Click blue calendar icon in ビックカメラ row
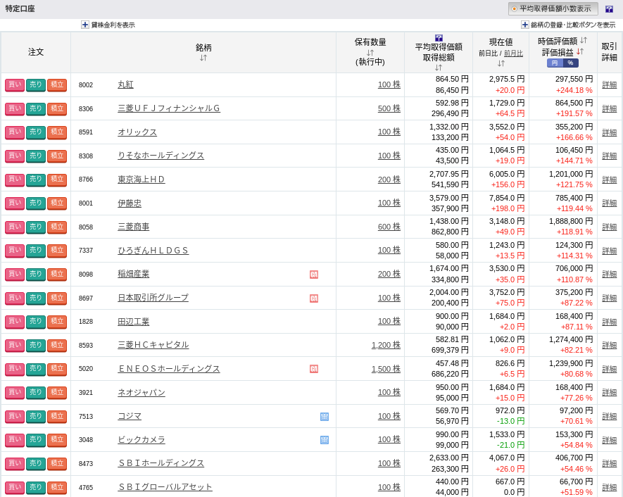This screenshot has height=497, width=623. [x=325, y=440]
